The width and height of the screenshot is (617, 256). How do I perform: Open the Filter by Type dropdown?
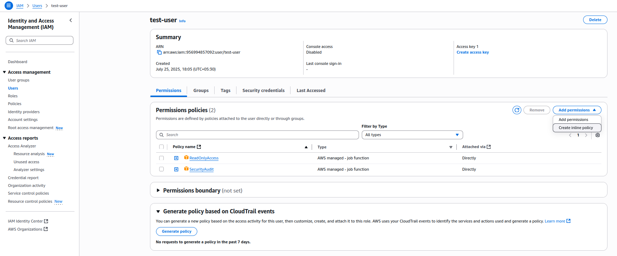pyautogui.click(x=412, y=135)
